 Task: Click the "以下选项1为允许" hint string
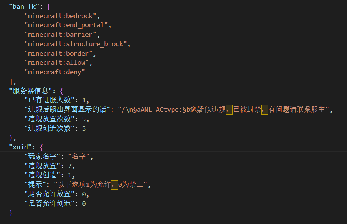(x=100, y=184)
